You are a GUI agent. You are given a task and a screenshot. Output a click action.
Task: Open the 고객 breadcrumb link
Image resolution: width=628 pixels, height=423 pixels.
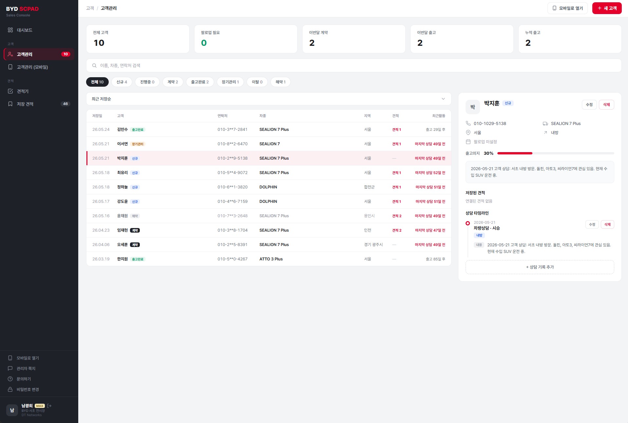coord(90,8)
